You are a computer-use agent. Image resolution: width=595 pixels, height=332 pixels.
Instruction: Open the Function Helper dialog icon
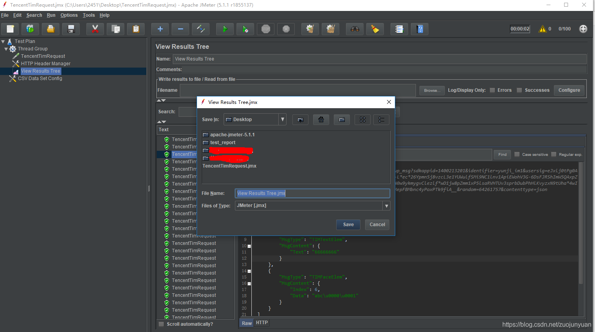click(x=399, y=29)
